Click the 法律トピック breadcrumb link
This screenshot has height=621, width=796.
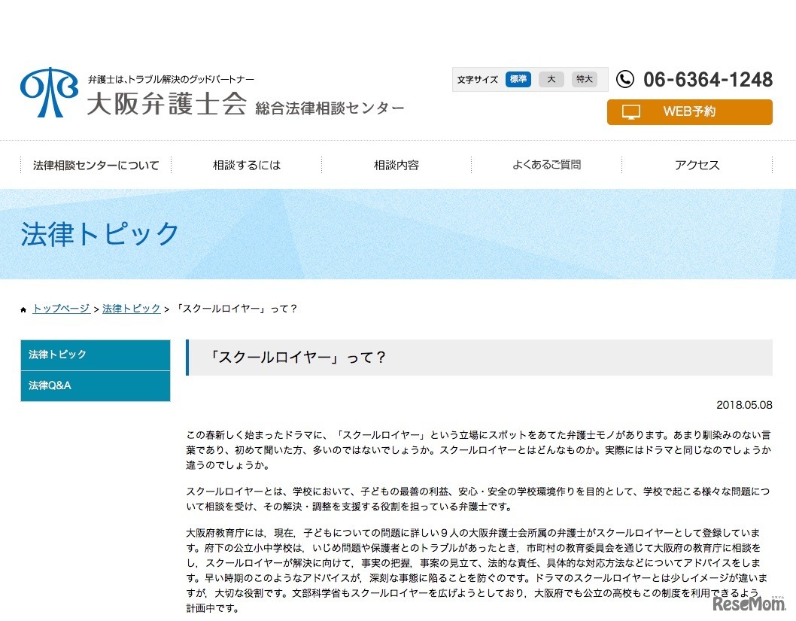[130, 308]
